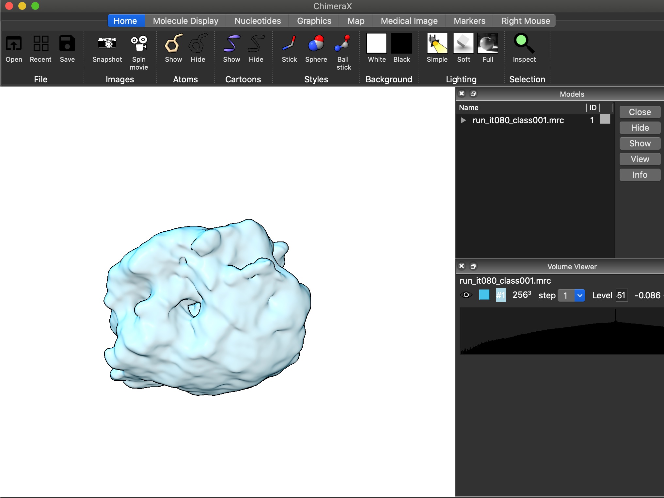Set lighting to Soft
The width and height of the screenshot is (664, 498).
click(x=463, y=44)
